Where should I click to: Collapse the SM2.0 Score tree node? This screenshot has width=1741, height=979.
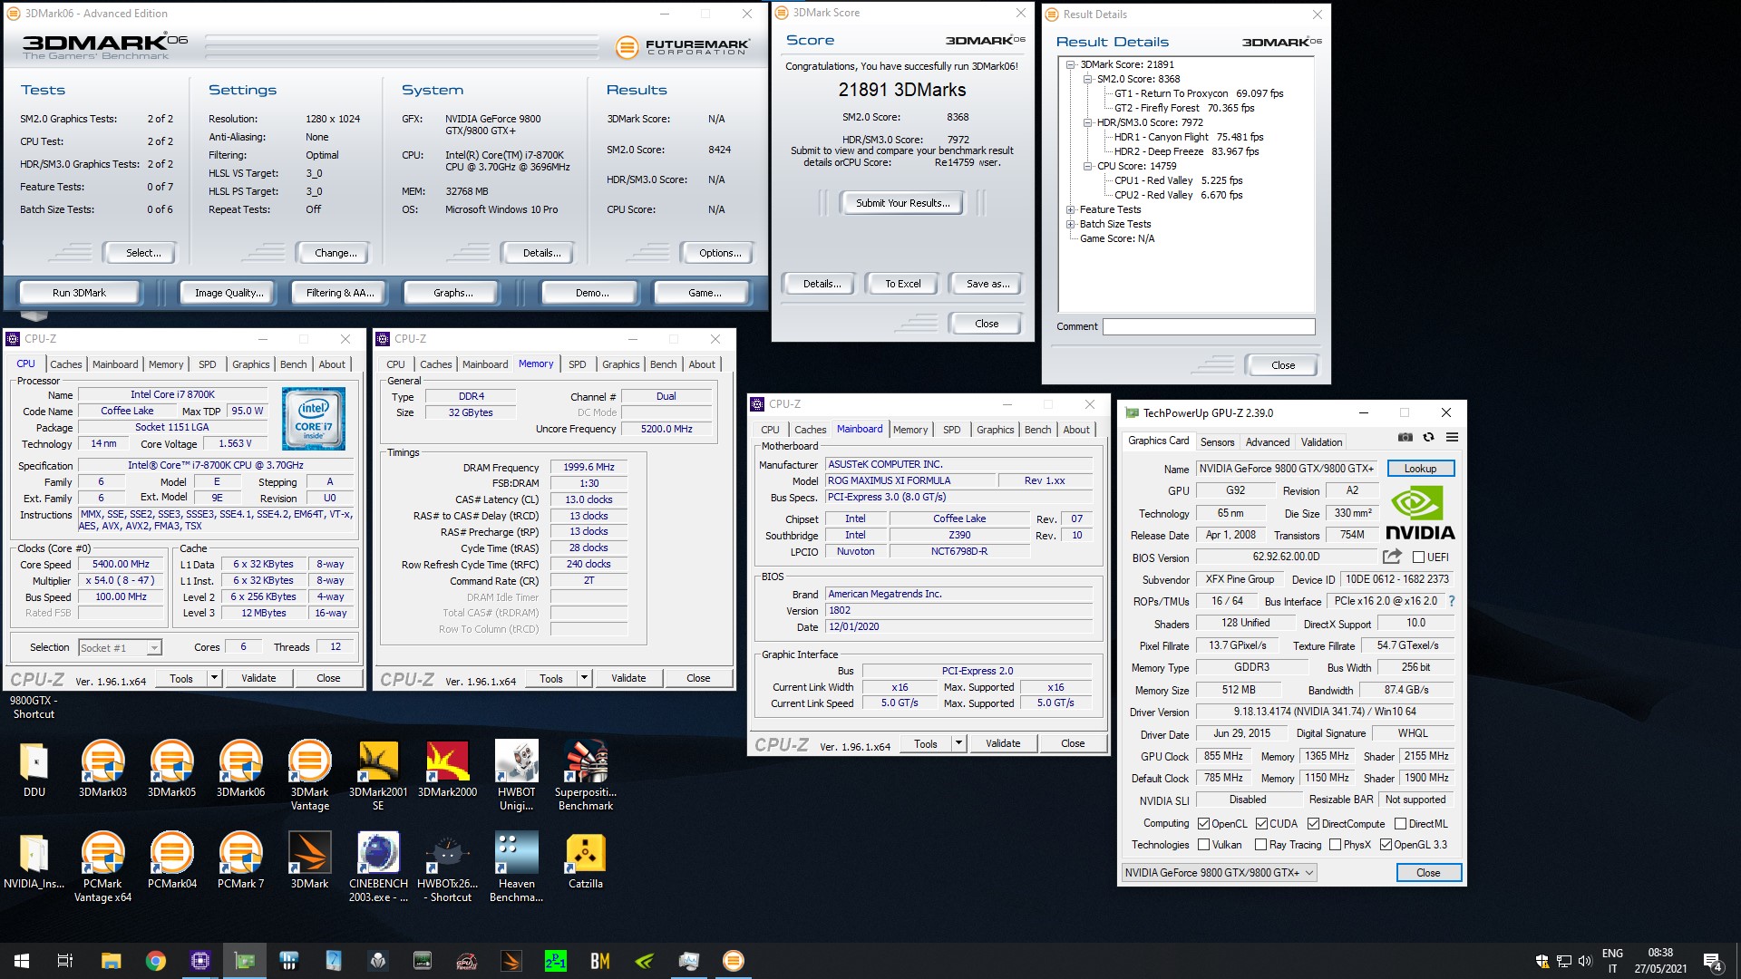click(x=1088, y=79)
